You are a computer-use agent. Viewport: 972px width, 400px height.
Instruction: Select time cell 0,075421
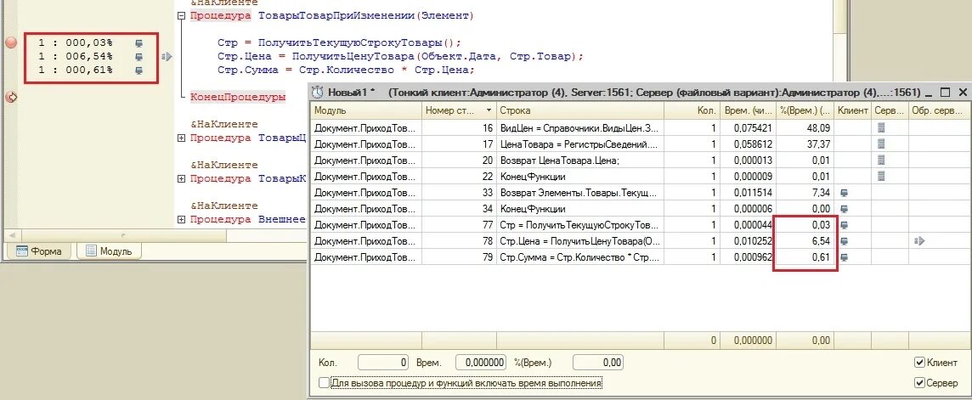pyautogui.click(x=748, y=128)
